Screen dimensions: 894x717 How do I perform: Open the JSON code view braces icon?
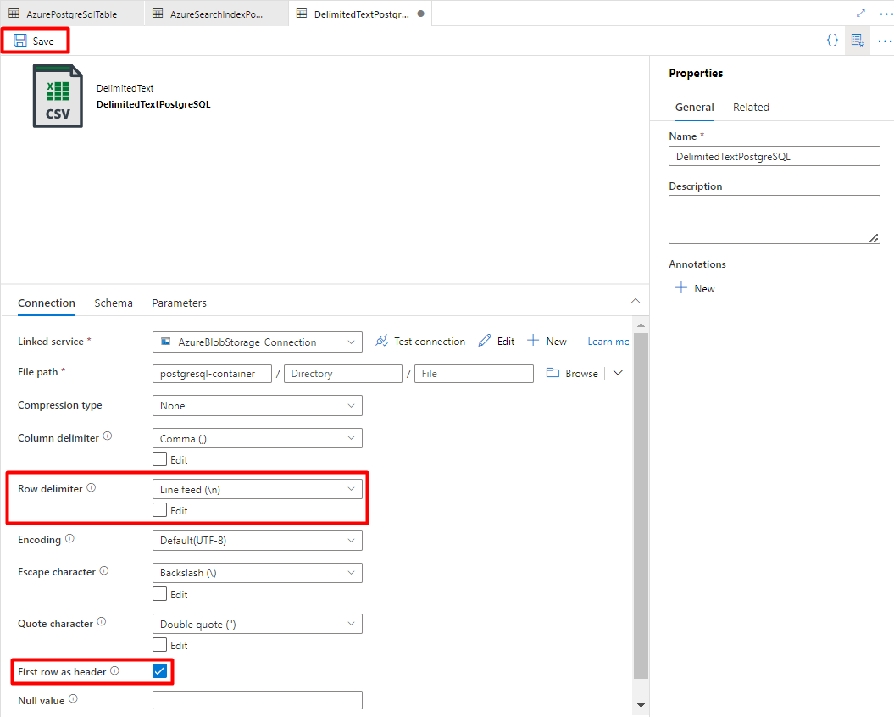[832, 40]
